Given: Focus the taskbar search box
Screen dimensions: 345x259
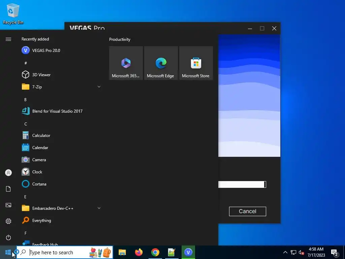Looking at the screenshot, I should pyautogui.click(x=65, y=252).
